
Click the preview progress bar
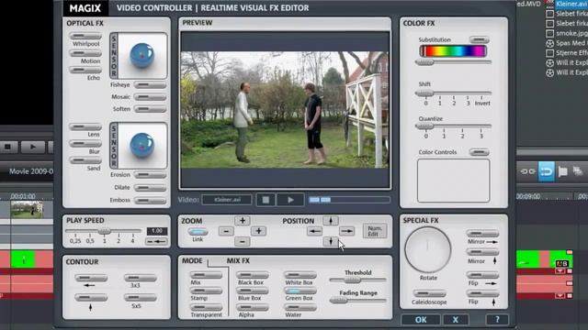click(x=349, y=200)
